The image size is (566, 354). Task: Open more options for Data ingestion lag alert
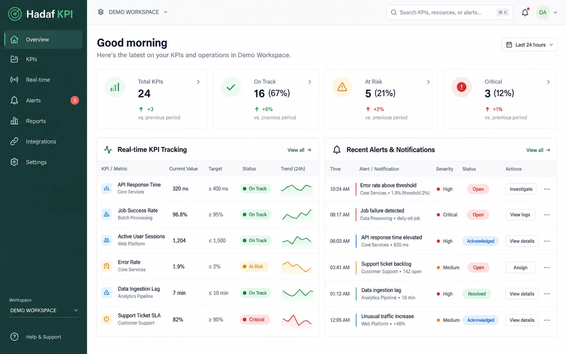point(547,294)
